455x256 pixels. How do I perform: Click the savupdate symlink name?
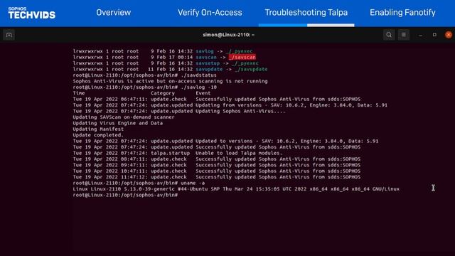click(209, 70)
